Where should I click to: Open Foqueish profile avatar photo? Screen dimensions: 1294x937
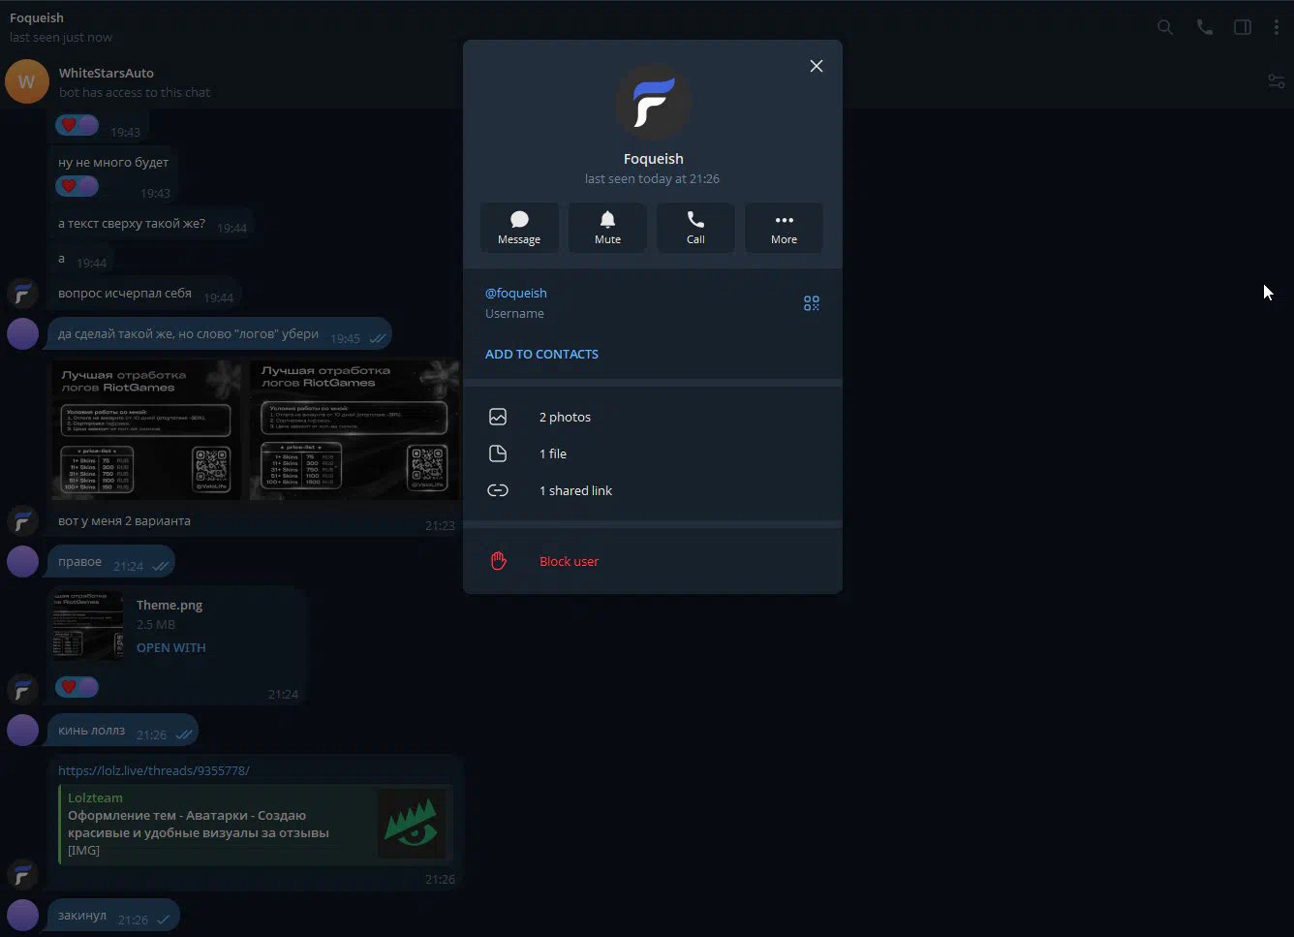click(x=653, y=103)
